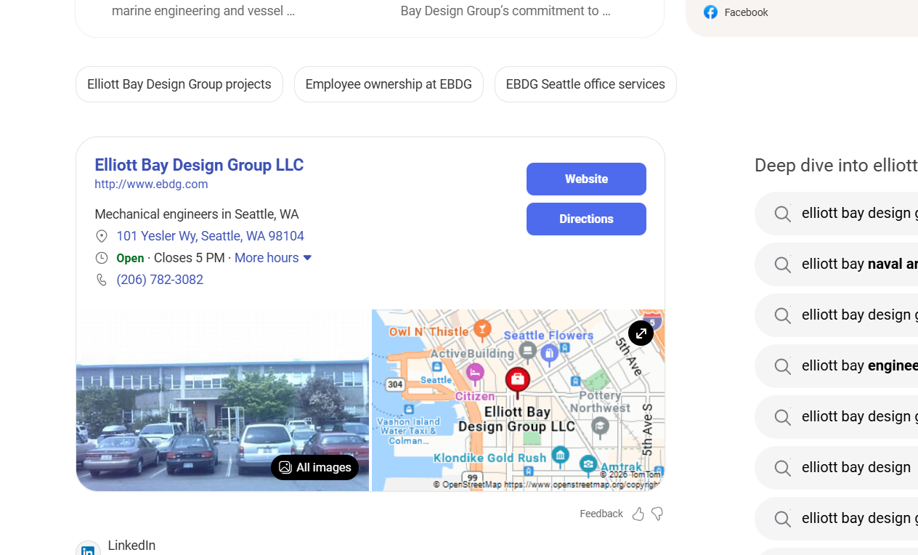
Task: Click Pottery Northwest map marker
Action: click(600, 426)
